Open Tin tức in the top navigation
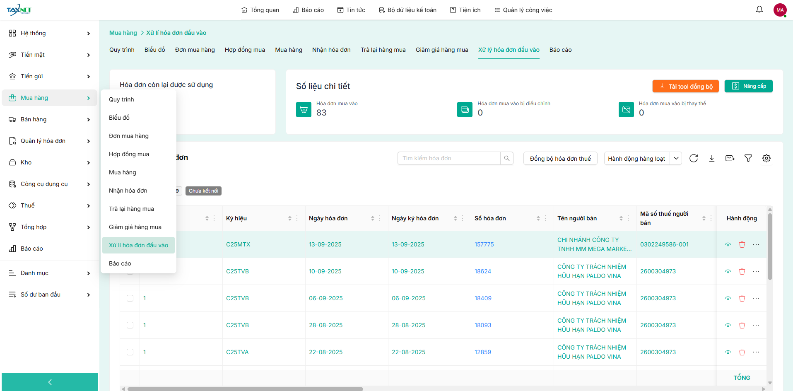The width and height of the screenshot is (793, 391). [351, 10]
